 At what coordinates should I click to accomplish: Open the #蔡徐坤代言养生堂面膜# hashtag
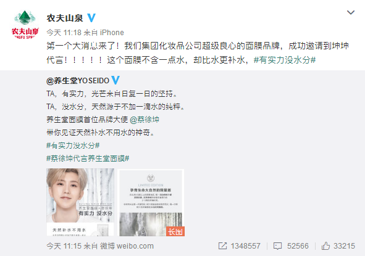pos(88,159)
